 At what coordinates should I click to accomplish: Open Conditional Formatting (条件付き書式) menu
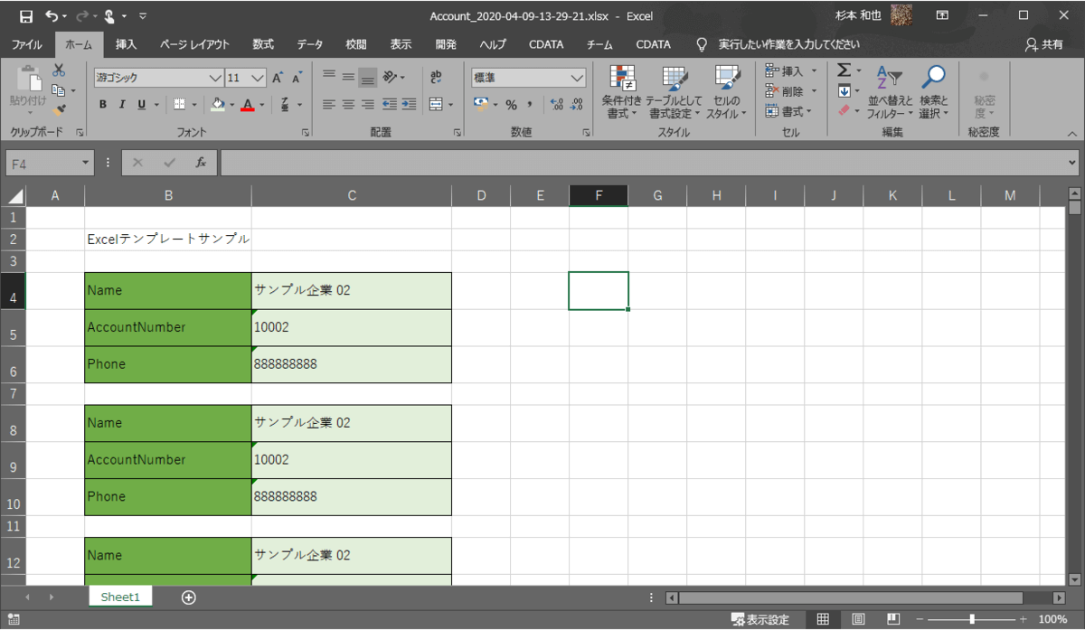[x=622, y=92]
